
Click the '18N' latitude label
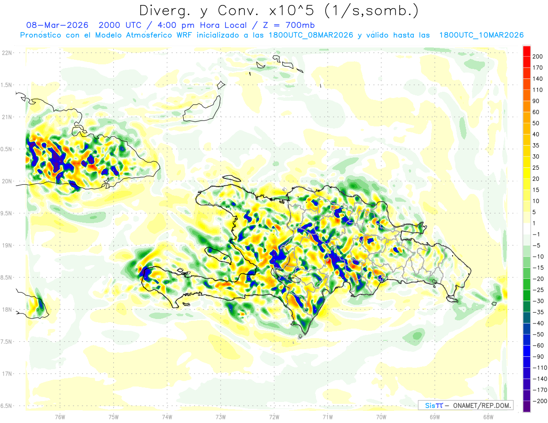pyautogui.click(x=7, y=309)
